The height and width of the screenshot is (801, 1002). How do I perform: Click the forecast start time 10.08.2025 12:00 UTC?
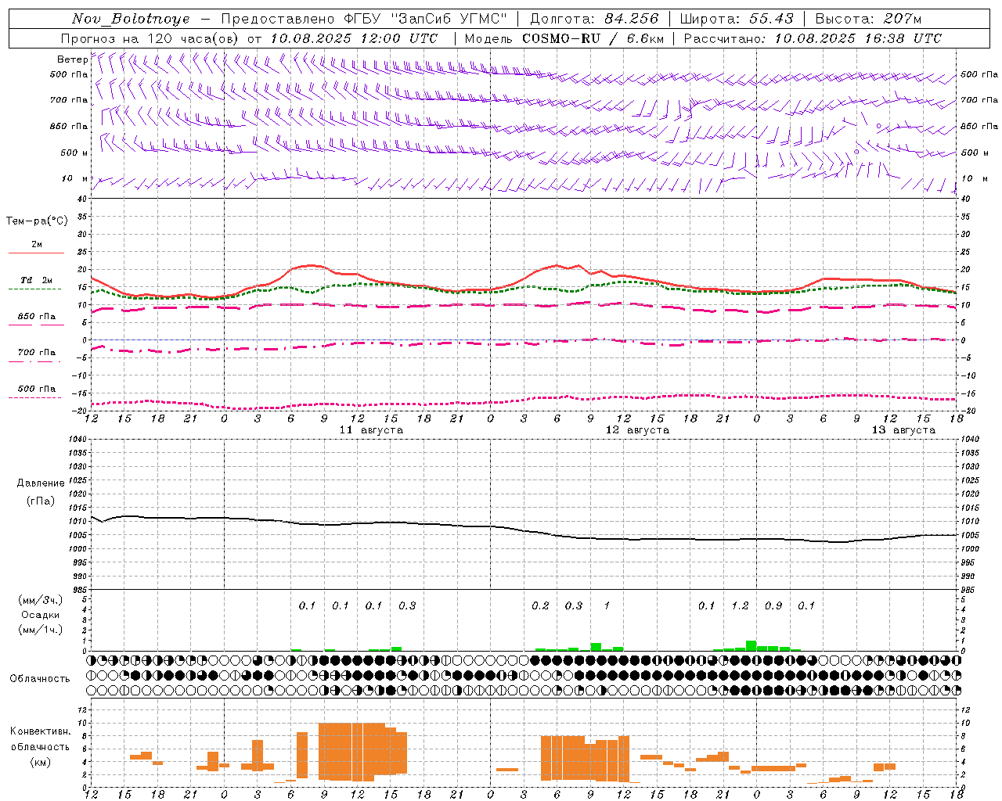tap(354, 38)
